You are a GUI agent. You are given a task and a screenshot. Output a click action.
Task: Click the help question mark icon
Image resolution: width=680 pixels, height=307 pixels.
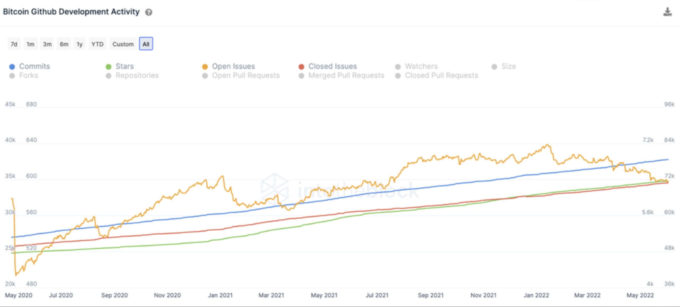click(148, 12)
